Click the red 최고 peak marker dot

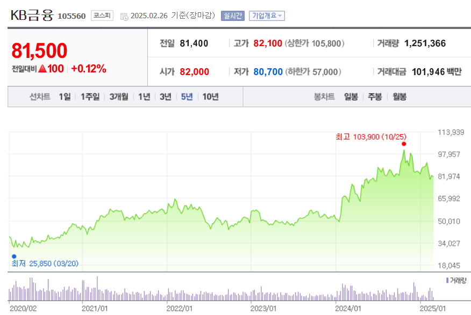[x=404, y=144]
